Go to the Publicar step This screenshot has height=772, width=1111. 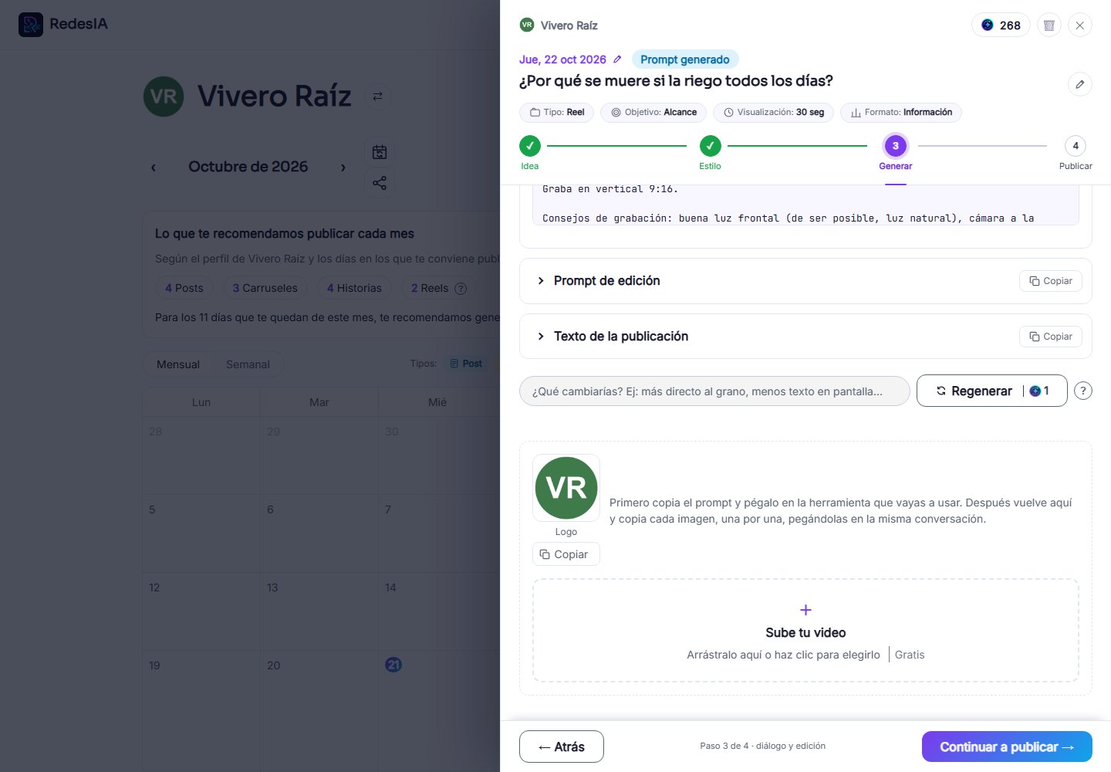pos(1076,153)
